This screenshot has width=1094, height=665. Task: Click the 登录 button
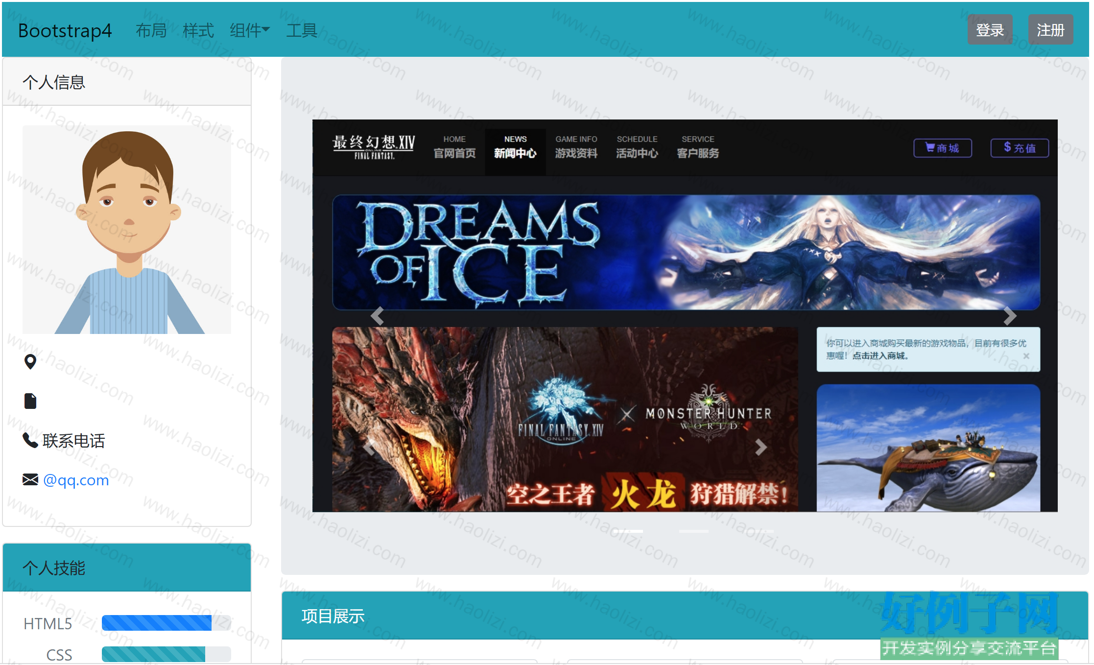(x=990, y=30)
